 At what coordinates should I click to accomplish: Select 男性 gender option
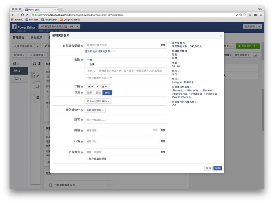coord(98,93)
